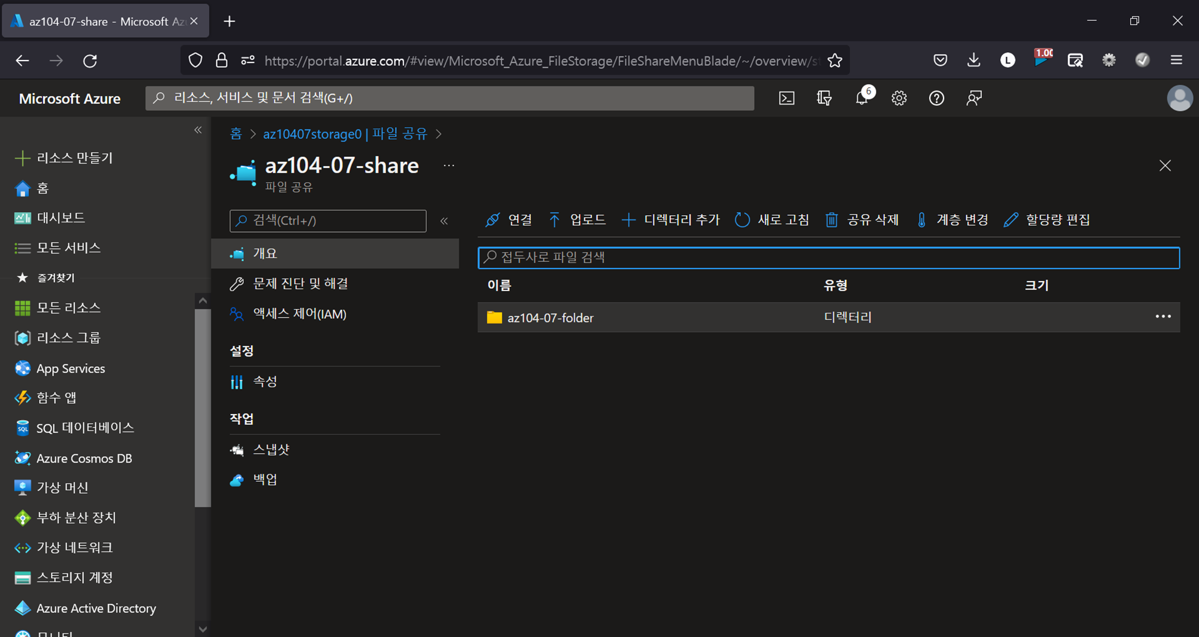Open portal settings gear icon
Viewport: 1199px width, 637px height.
coord(899,98)
